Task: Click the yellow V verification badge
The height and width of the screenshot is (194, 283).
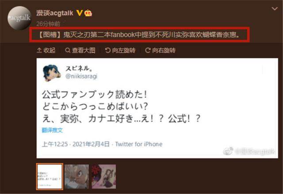Action: [80, 13]
